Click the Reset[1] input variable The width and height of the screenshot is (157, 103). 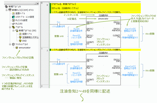(x=76, y=74)
